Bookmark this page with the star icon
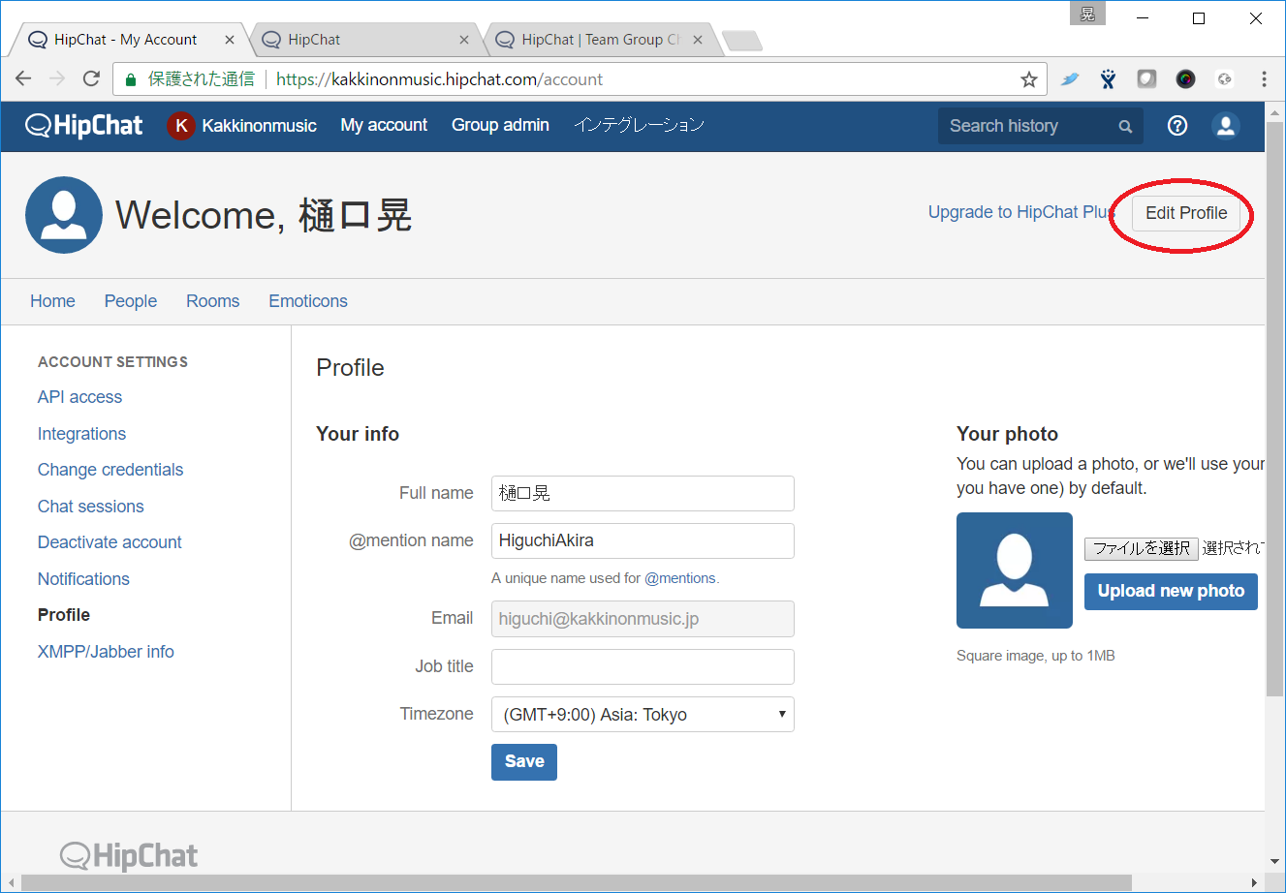Viewport: 1286px width, 893px height. point(1029,79)
